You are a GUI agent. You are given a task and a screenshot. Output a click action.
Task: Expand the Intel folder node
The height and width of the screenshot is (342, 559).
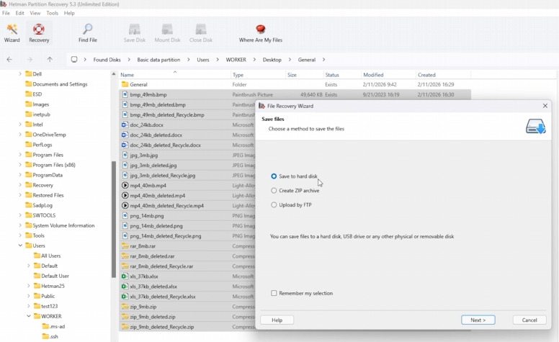[20, 125]
